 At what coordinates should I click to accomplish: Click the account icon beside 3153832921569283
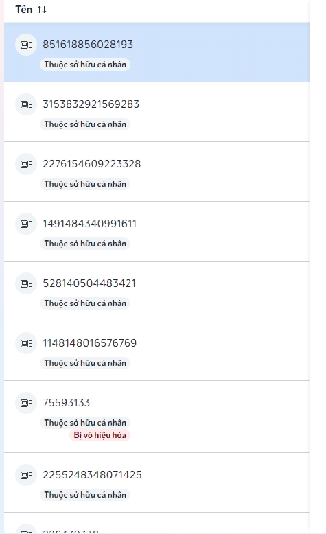26,104
